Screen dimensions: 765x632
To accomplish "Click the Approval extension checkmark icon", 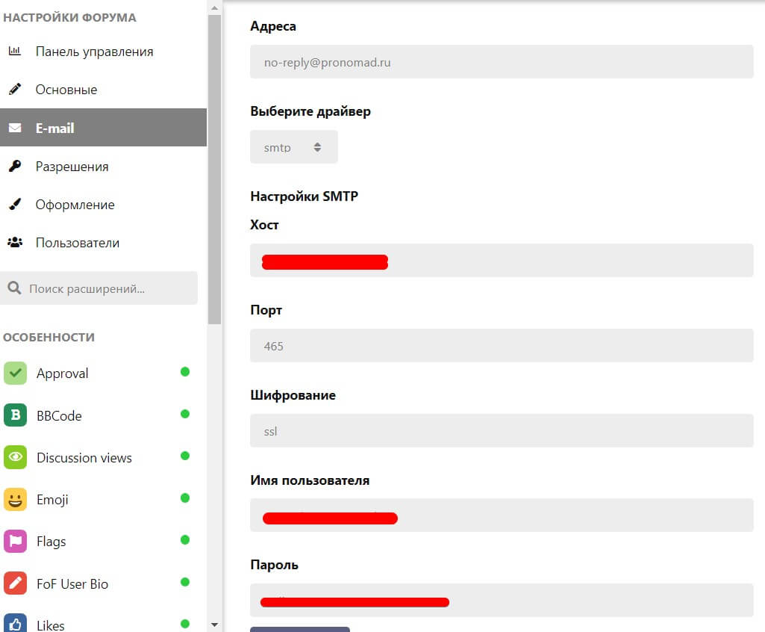I will point(16,374).
